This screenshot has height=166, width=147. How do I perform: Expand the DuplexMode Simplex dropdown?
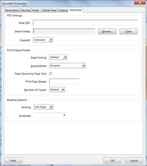68,66
